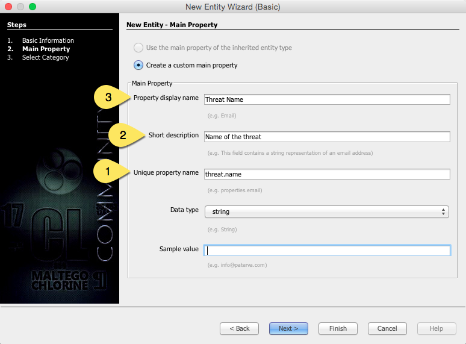466x344 pixels.
Task: Click the Finish button
Action: tap(338, 328)
